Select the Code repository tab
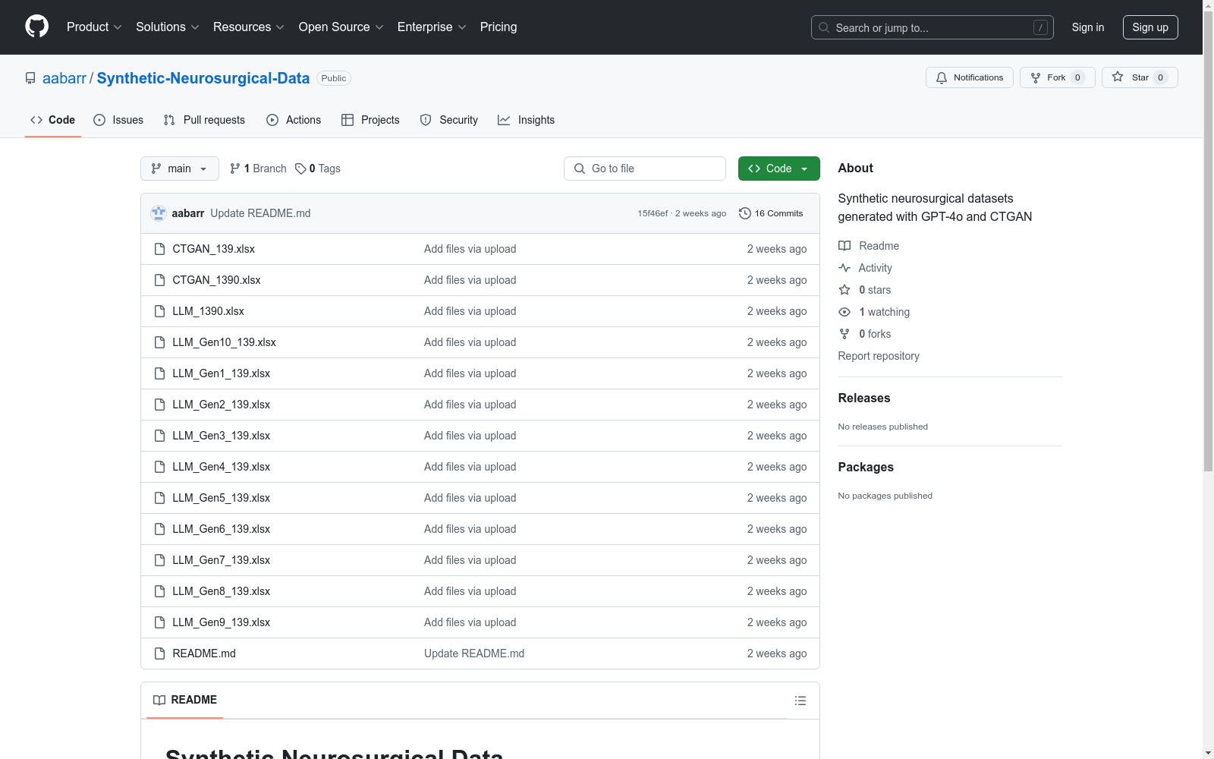This screenshot has height=759, width=1214. [53, 120]
